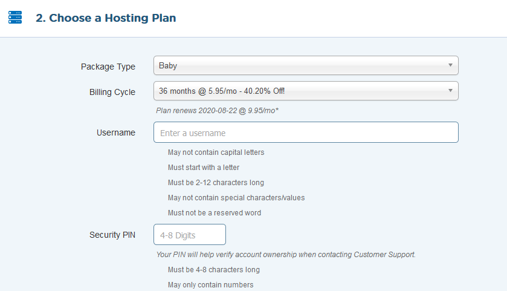507x291 pixels.
Task: Click the Package Type label
Action: [108, 67]
